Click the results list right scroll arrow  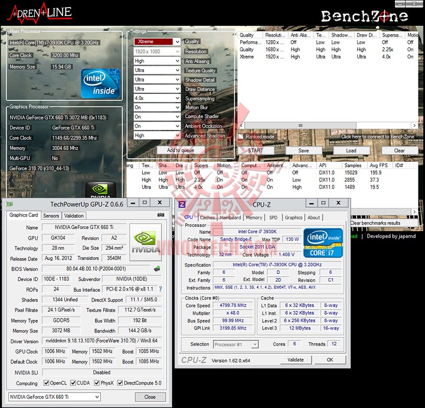[414, 211]
